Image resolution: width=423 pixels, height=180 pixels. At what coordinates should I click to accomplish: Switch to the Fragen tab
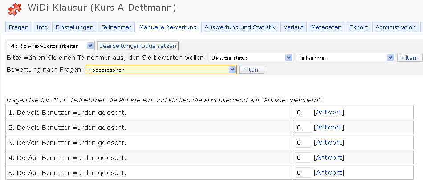[x=18, y=27]
